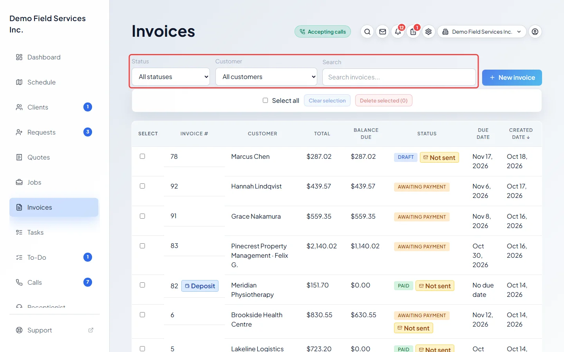
Task: Focus the Search invoices field
Action: (399, 77)
